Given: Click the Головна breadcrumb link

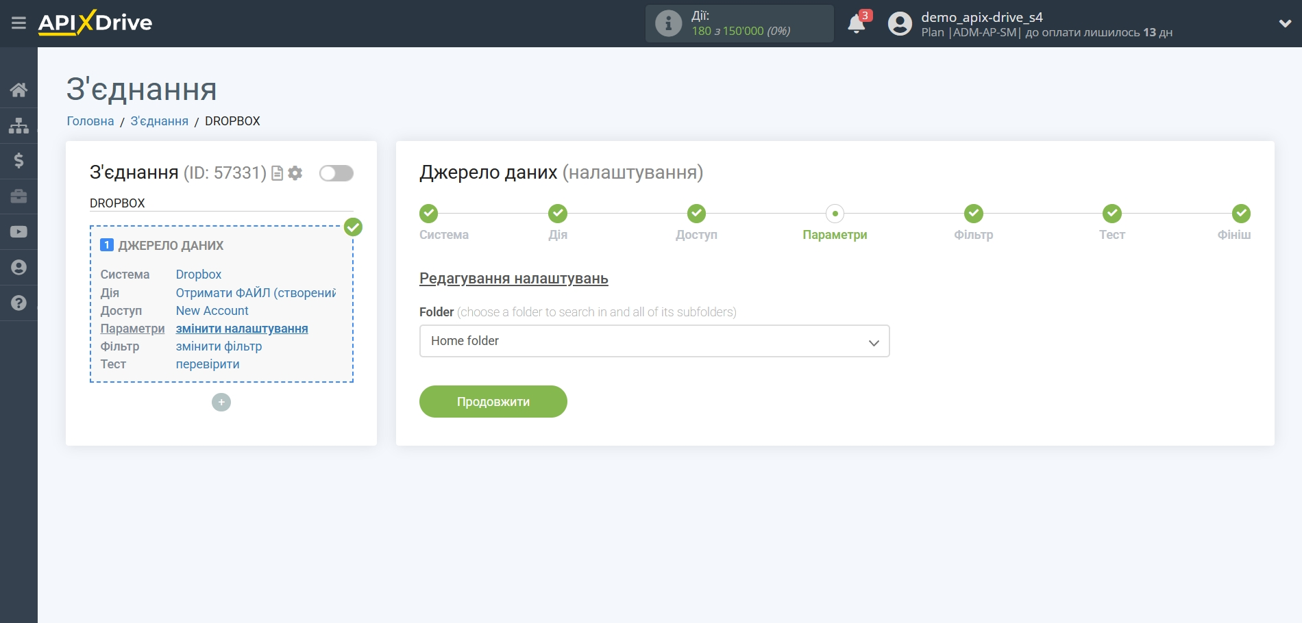Looking at the screenshot, I should coord(89,120).
